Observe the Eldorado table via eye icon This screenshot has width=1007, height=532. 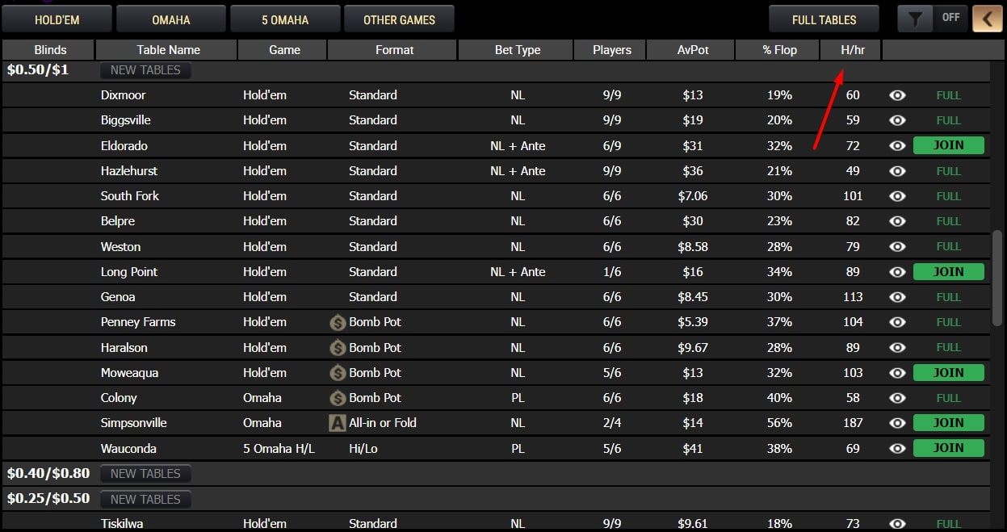[897, 146]
